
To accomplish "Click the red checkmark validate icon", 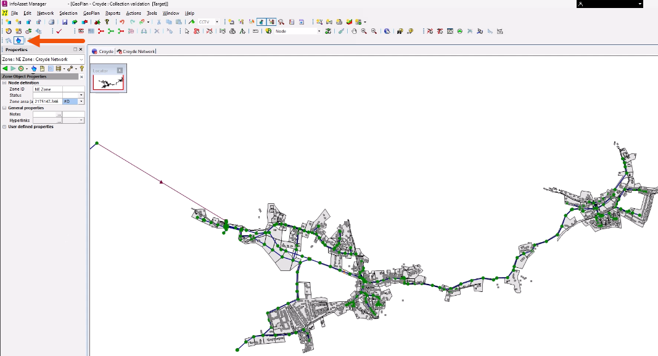I will coord(59,31).
